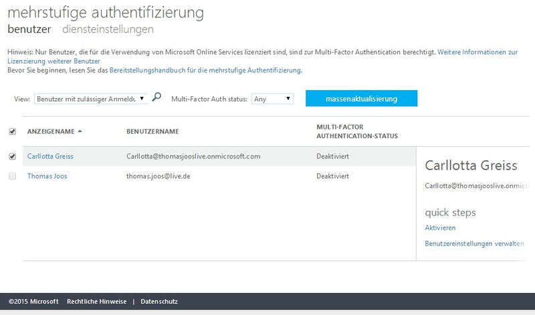Sort by the Benutzername column header
The image size is (535, 315).
[x=152, y=131]
